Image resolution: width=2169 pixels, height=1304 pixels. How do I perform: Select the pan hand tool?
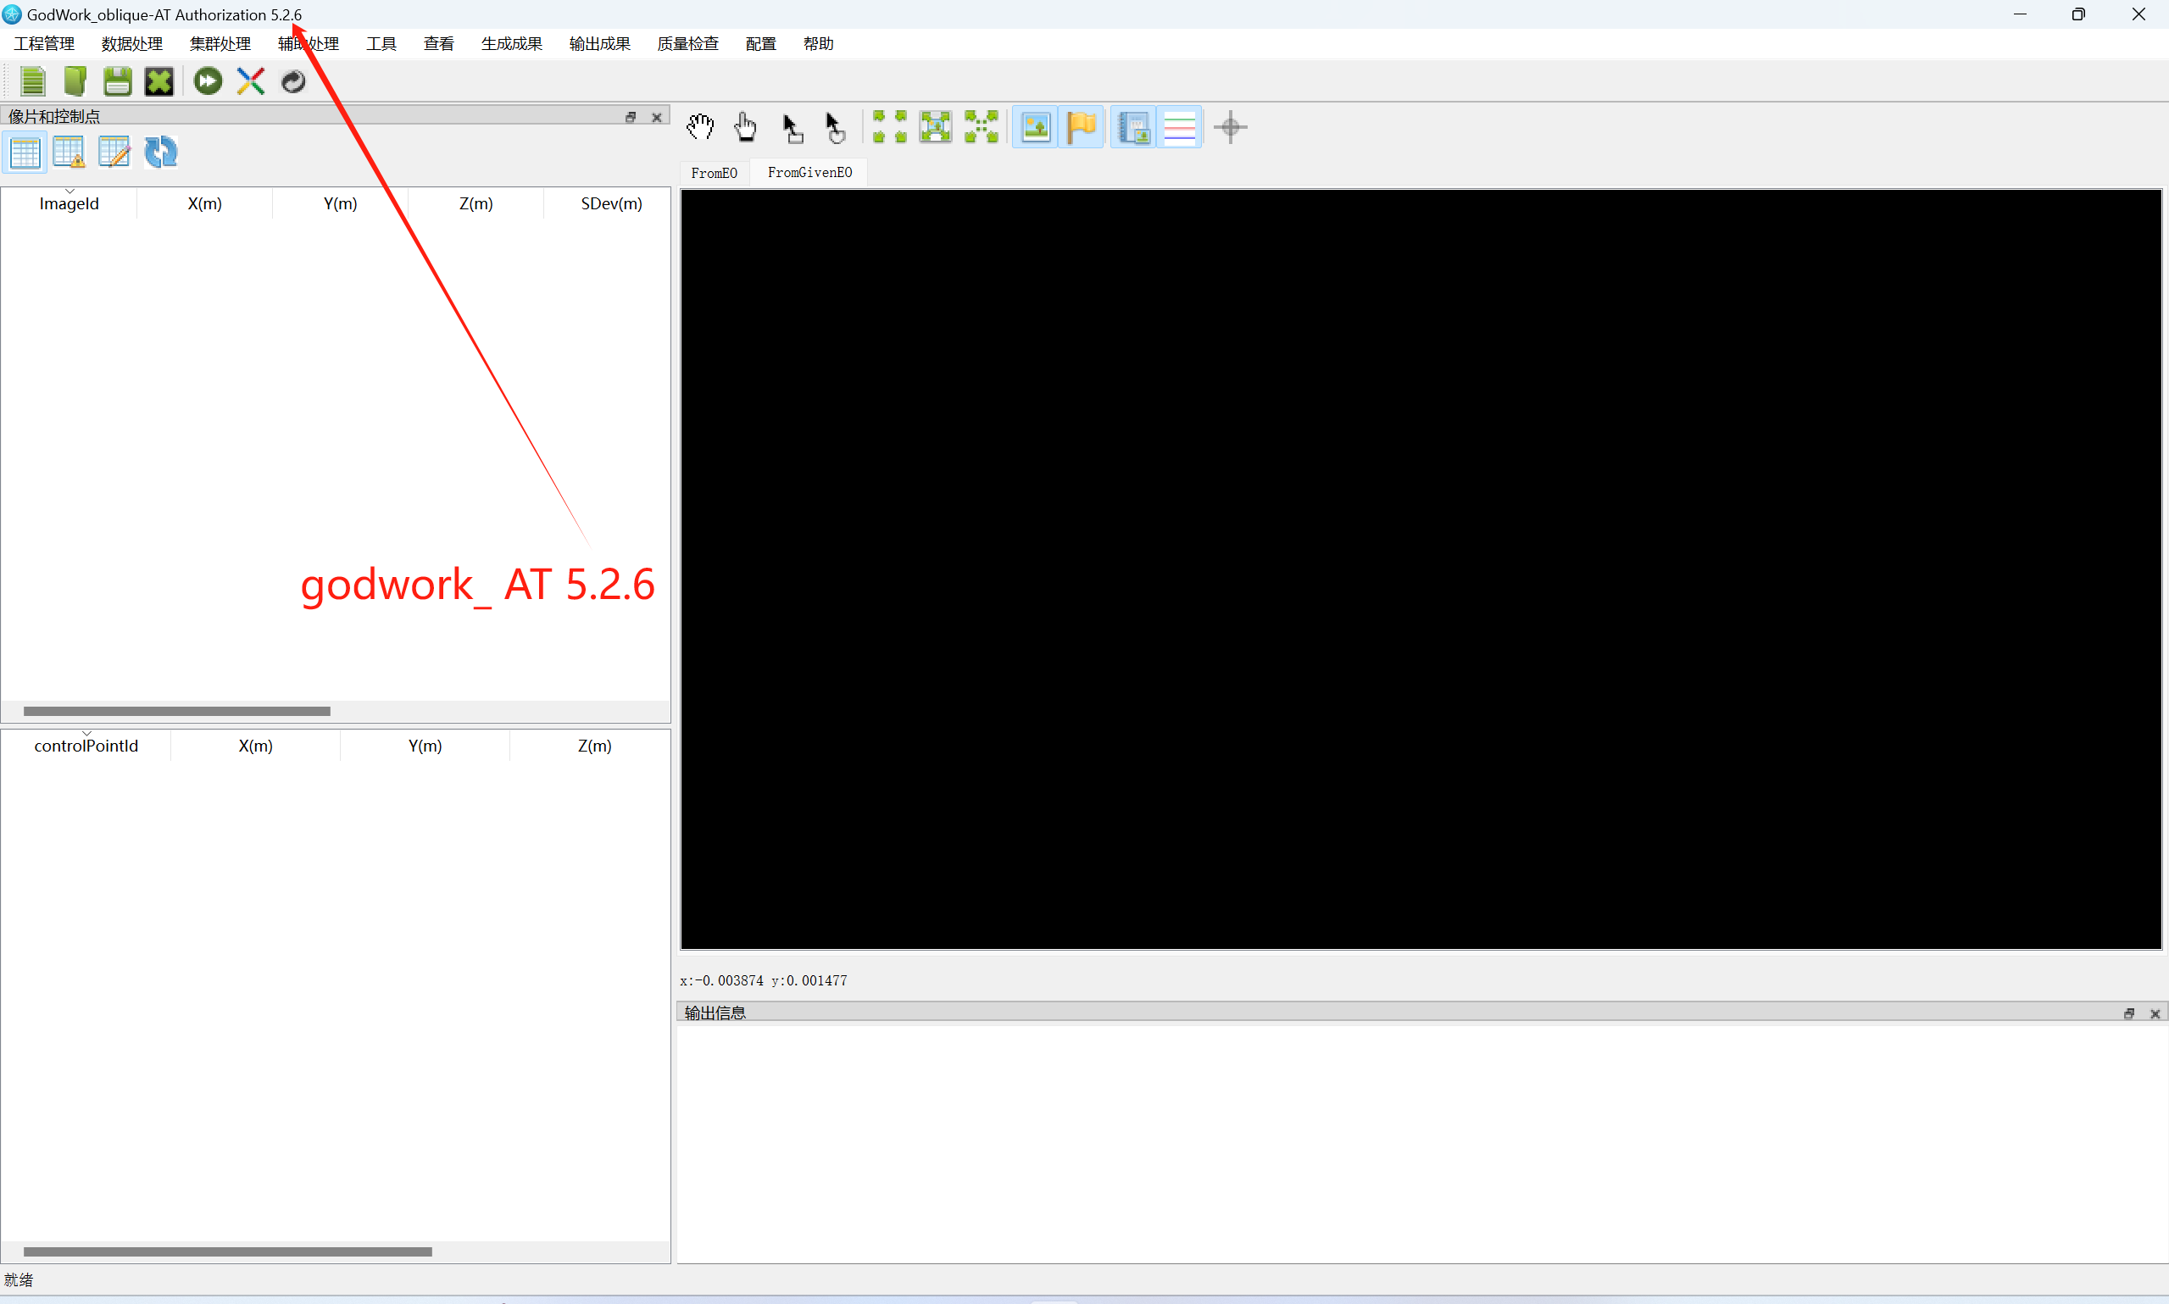point(700,127)
